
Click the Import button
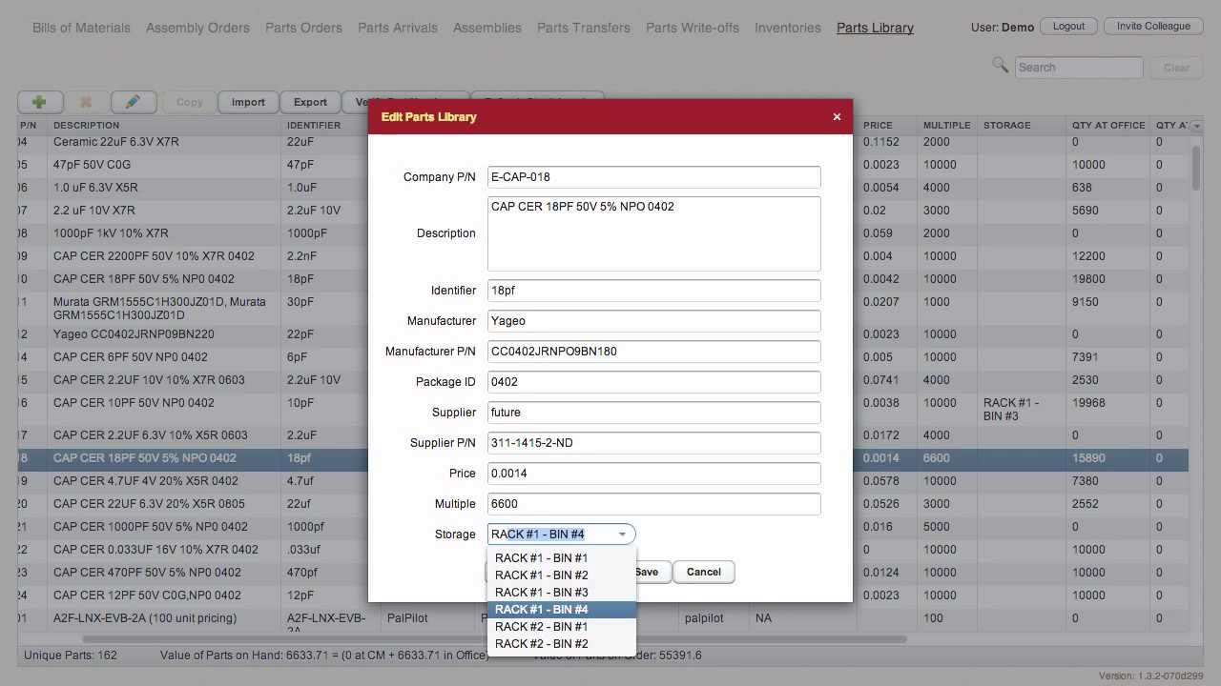248,102
